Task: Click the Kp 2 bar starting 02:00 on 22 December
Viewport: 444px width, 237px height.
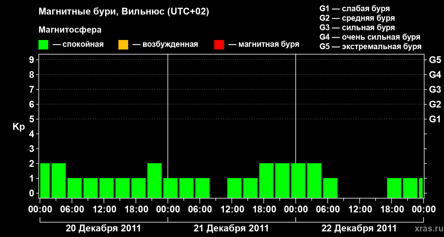Action: [x=314, y=180]
